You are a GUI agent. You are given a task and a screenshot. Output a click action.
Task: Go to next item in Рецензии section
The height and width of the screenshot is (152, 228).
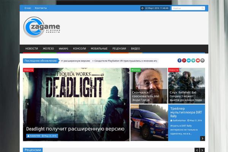202,150
